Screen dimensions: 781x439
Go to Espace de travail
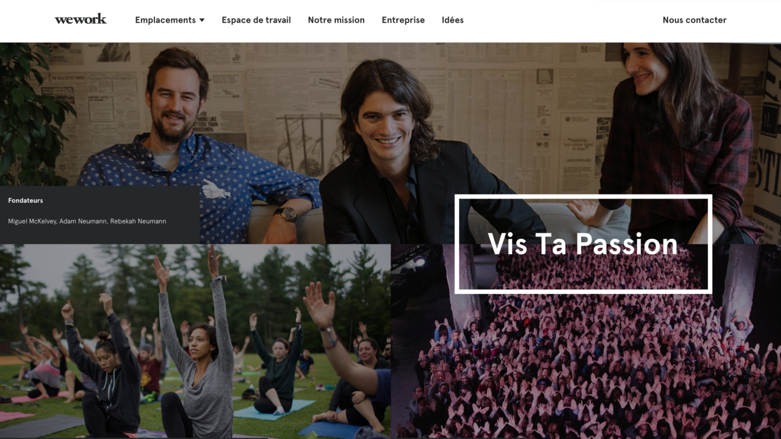click(256, 20)
